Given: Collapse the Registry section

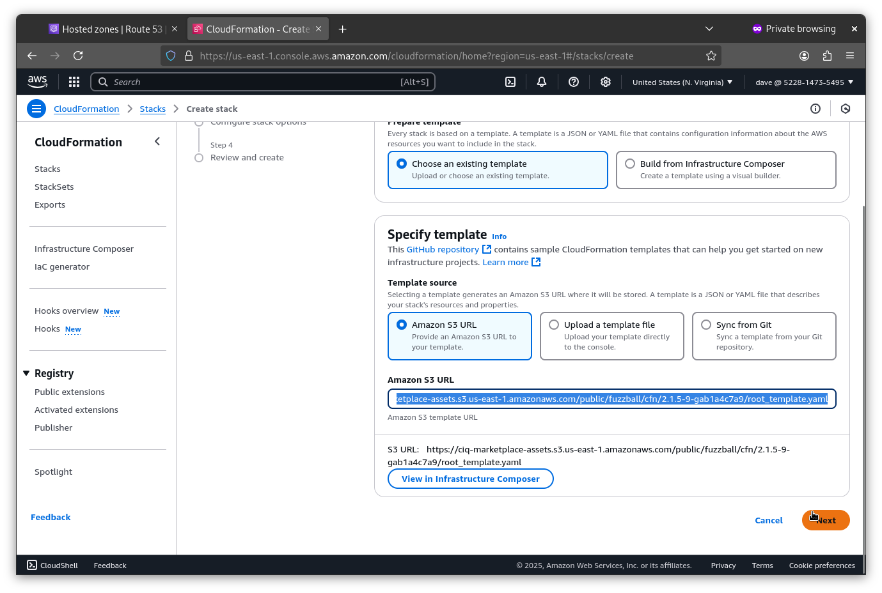Looking at the screenshot, I should point(26,373).
